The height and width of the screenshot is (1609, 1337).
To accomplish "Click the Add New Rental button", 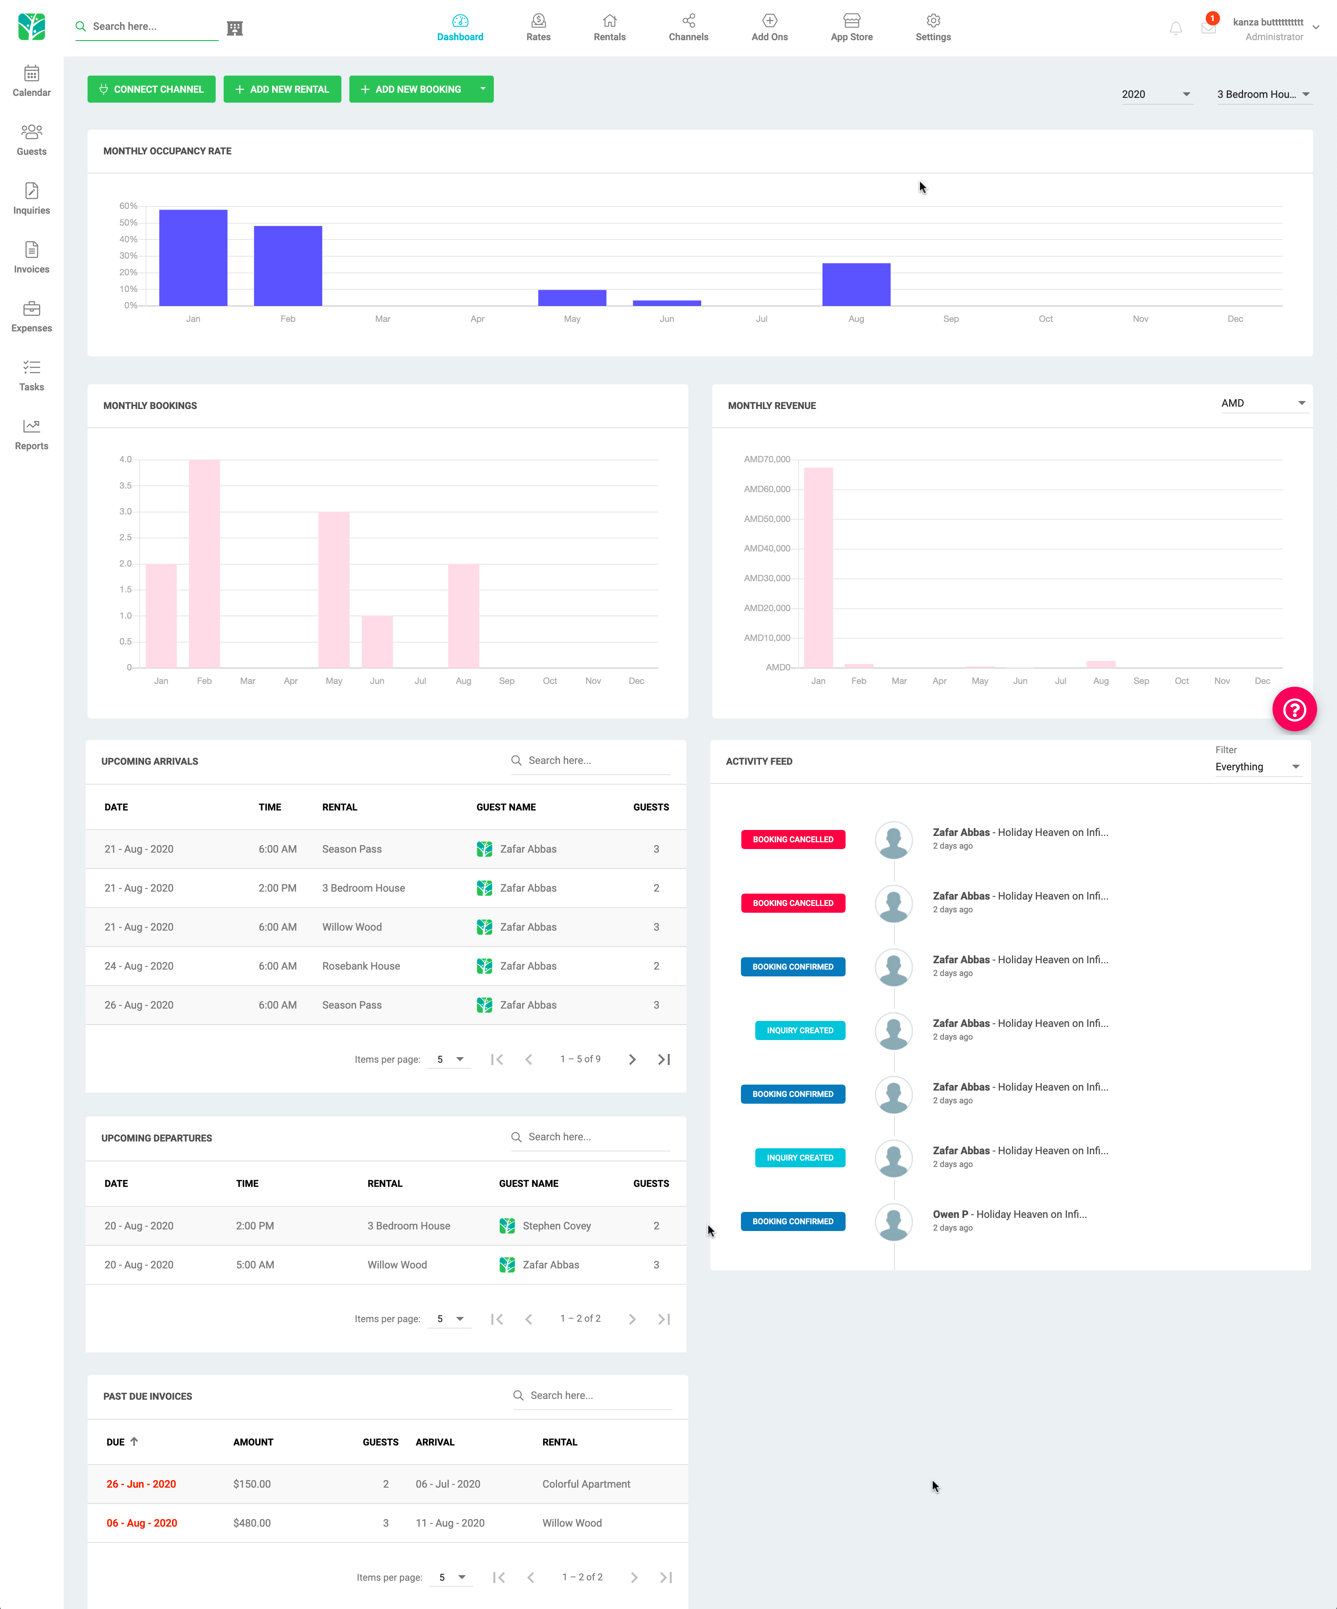I will pyautogui.click(x=282, y=89).
